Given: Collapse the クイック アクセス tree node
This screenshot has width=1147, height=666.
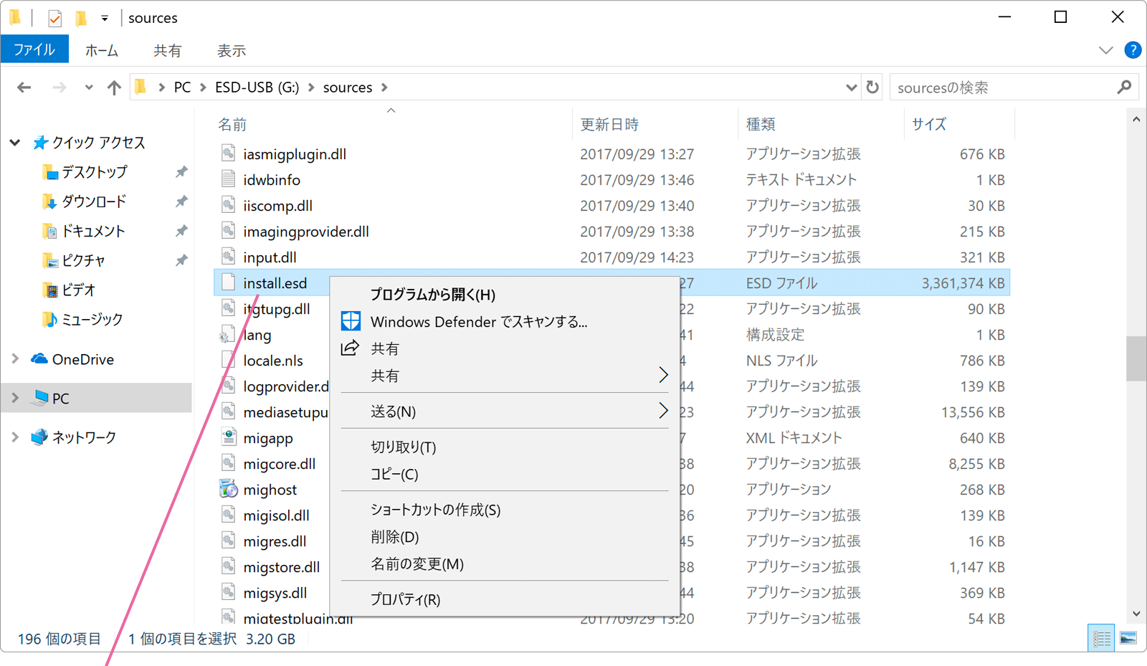Looking at the screenshot, I should pos(15,143).
